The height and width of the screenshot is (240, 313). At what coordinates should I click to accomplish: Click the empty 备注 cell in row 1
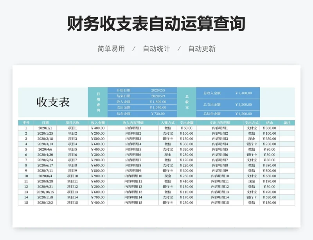(x=287, y=128)
